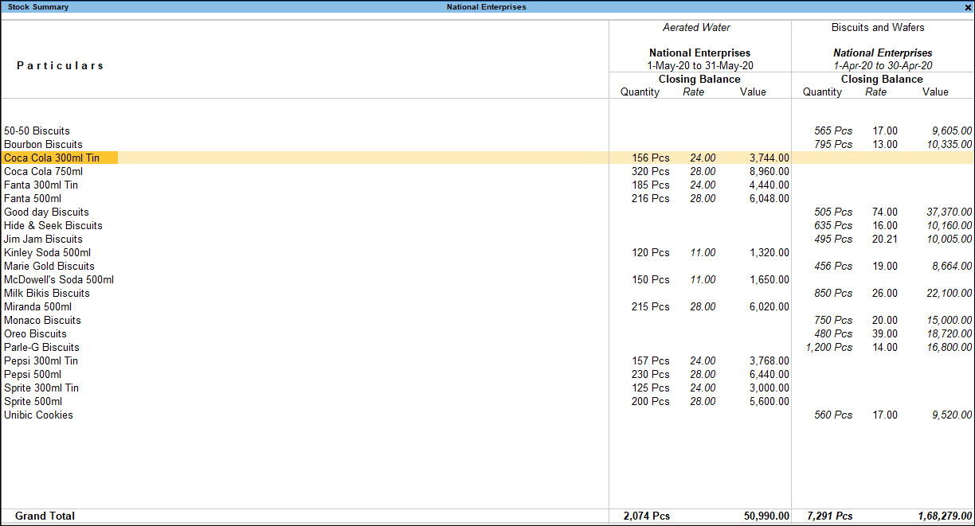Select Pepsi 500ml item
This screenshot has width=975, height=526.
[x=33, y=374]
